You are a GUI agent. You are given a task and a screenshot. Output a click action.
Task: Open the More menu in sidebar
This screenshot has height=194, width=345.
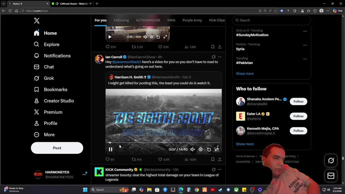[44, 134]
